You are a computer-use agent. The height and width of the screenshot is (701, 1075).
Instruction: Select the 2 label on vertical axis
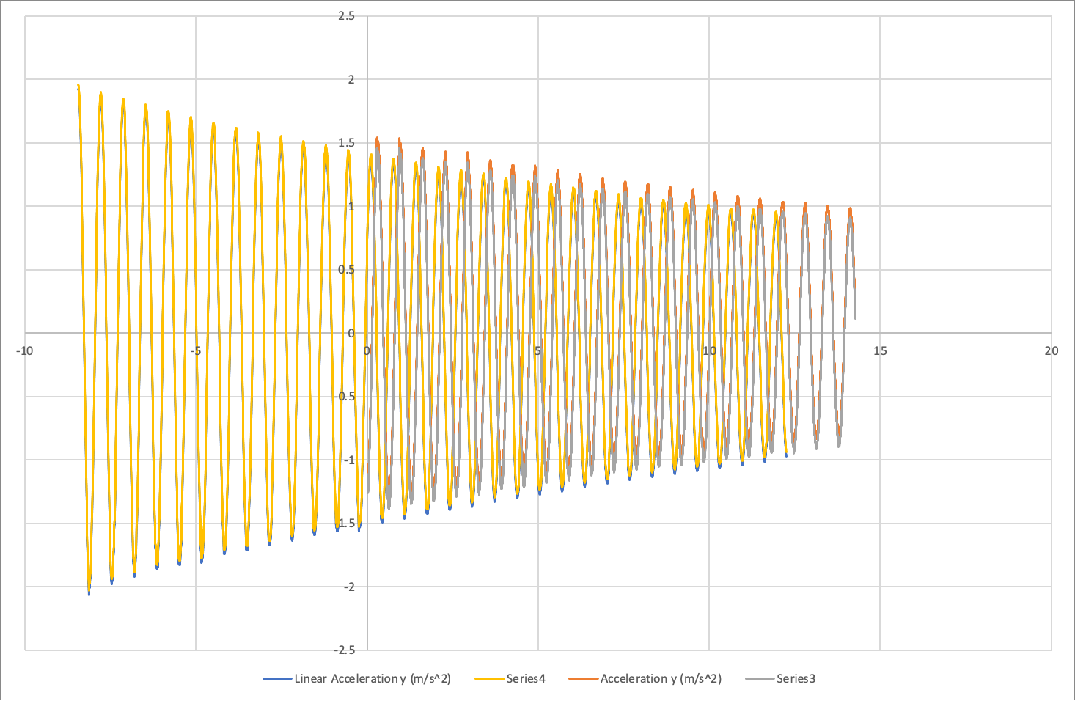(x=351, y=80)
